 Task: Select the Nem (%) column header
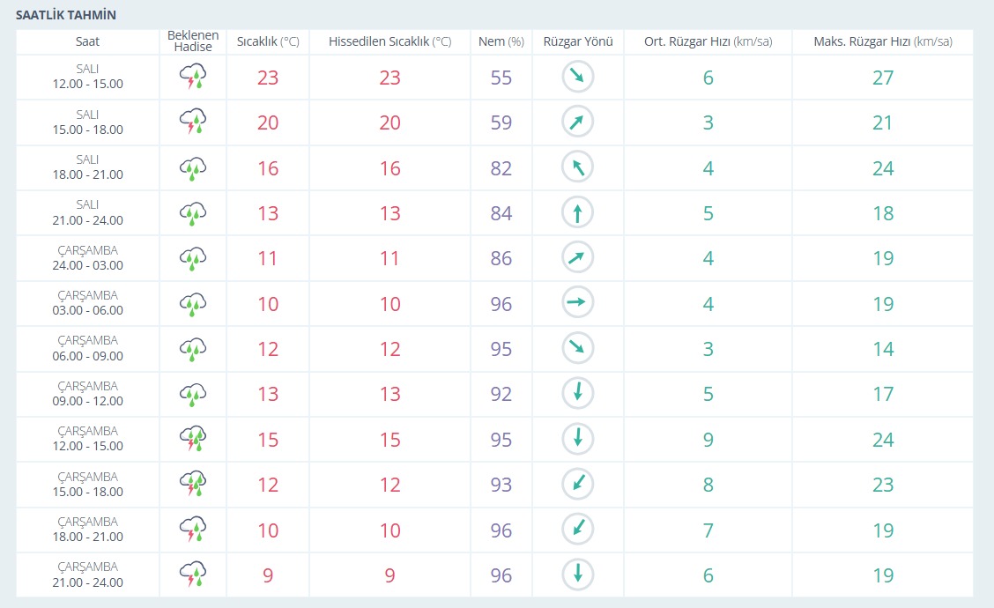[x=501, y=41]
